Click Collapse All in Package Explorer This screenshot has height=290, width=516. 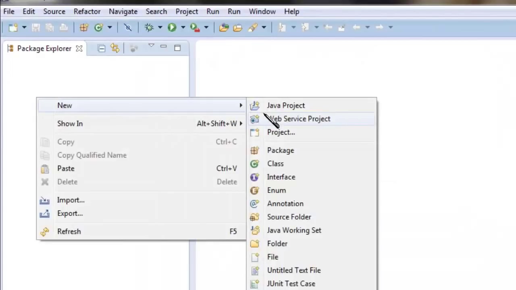[x=102, y=48]
